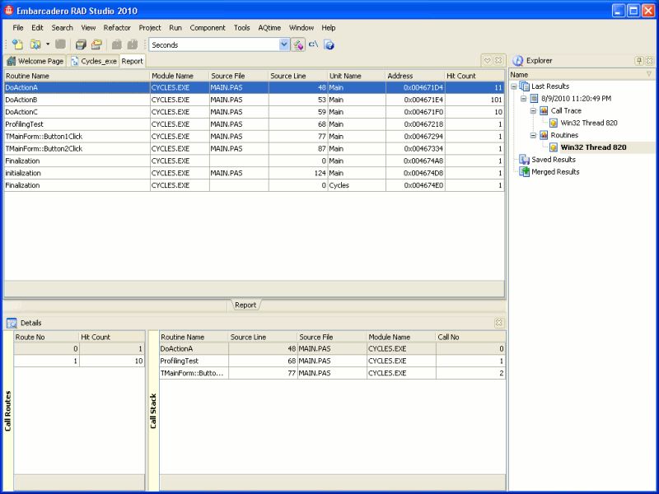
Task: Toggle the pin icon on the Explorer panel
Action: coord(639,59)
